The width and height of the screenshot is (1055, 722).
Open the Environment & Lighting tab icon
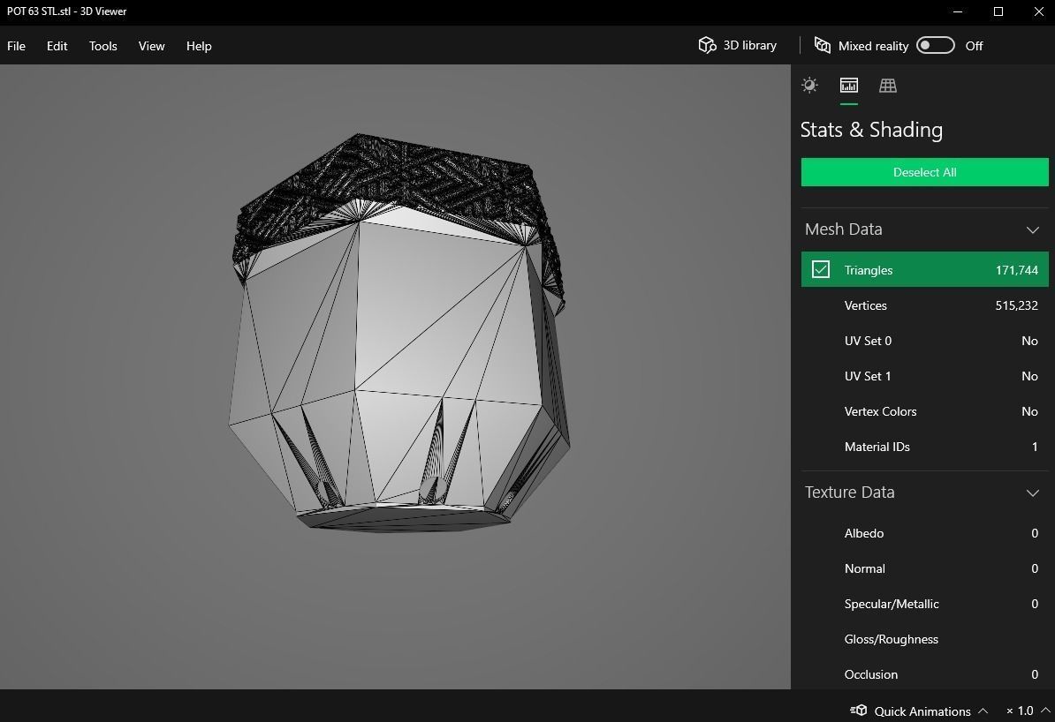[809, 86]
